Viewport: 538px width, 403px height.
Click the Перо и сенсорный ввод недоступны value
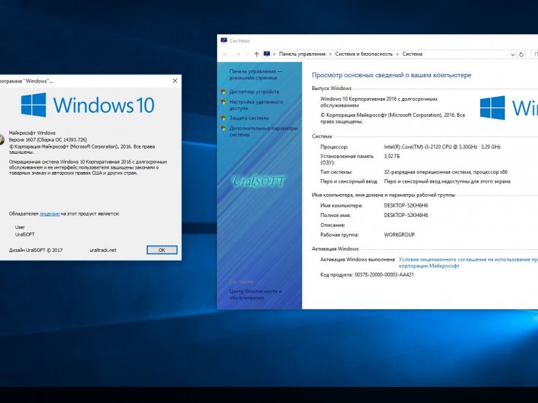tap(447, 181)
